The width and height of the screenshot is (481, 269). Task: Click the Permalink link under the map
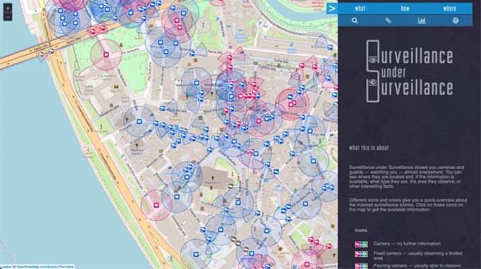coord(66,267)
